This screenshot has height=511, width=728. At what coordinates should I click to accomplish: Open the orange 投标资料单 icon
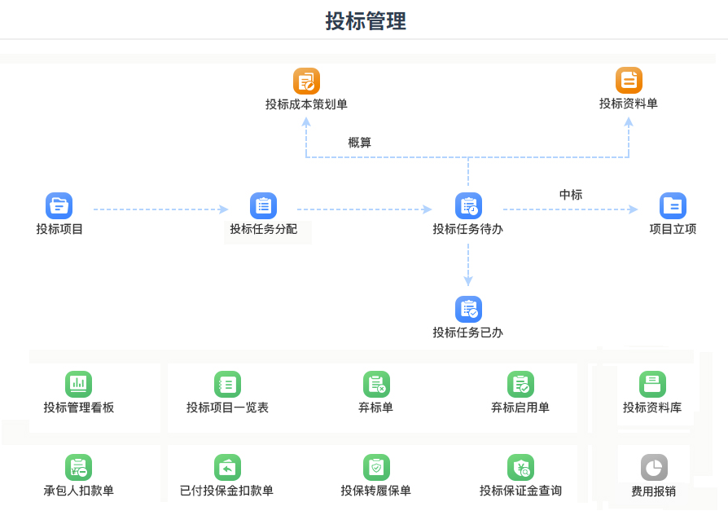629,80
